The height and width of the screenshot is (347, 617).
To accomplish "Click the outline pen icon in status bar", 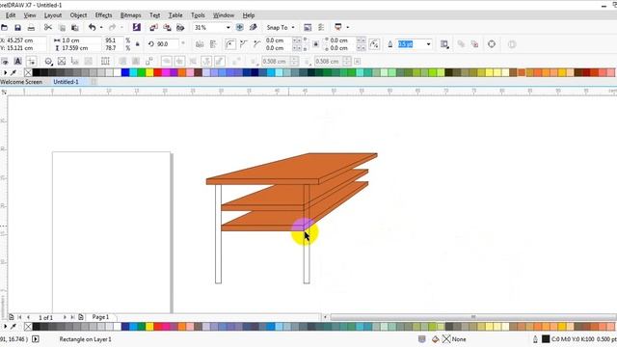I will coord(535,338).
